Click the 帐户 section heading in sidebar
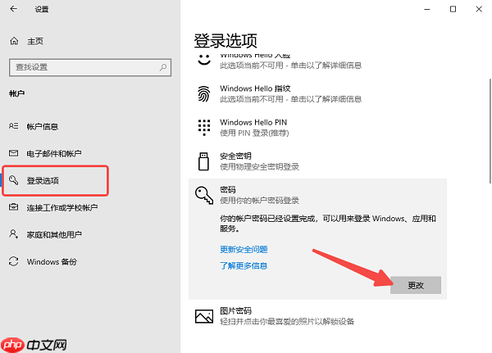492x353 pixels. (x=17, y=93)
